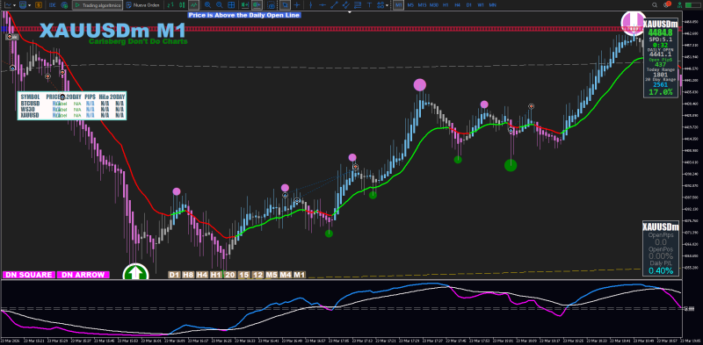Click the green account person icon
Screen dimensions: 703x345
pos(680,5)
